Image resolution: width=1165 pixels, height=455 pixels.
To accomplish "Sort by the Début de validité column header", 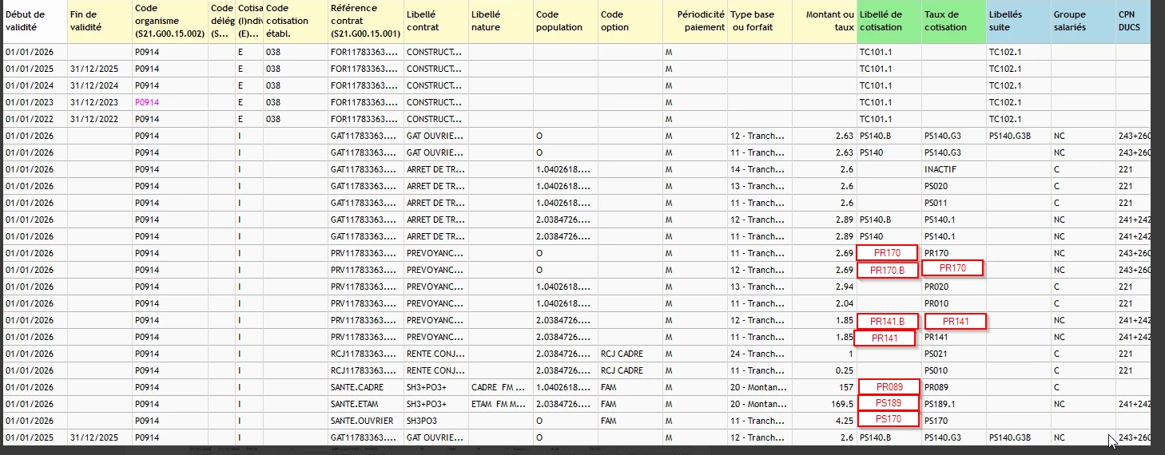I will (x=34, y=22).
